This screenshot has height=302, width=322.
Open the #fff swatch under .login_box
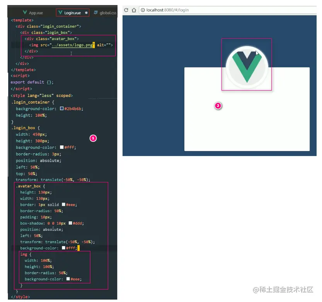tap(61, 147)
